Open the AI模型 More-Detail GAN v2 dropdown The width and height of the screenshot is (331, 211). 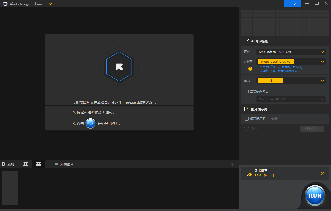[291, 62]
